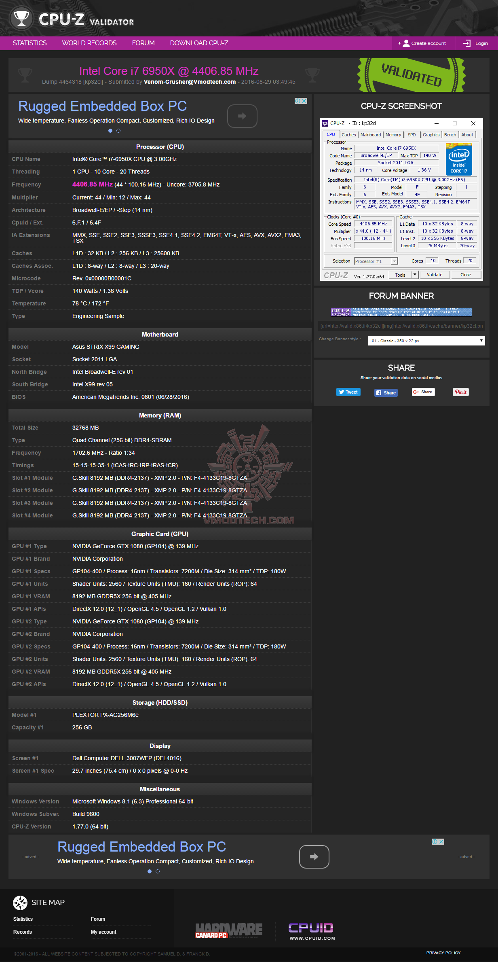Click the Tools button in CPU-Z
The height and width of the screenshot is (962, 498).
click(400, 275)
